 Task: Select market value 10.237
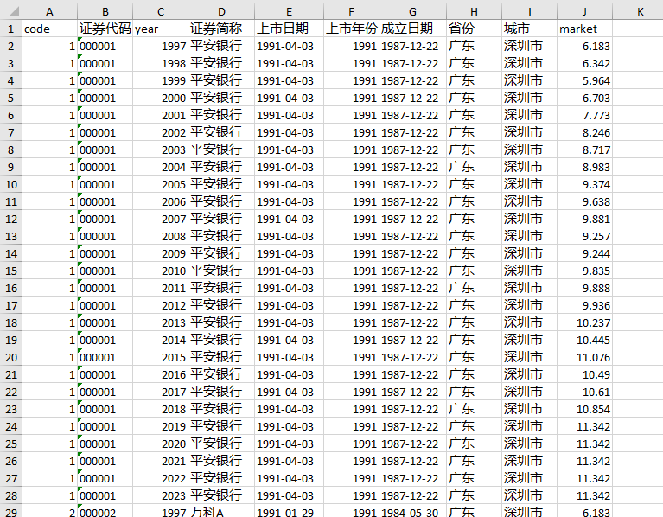[585, 322]
